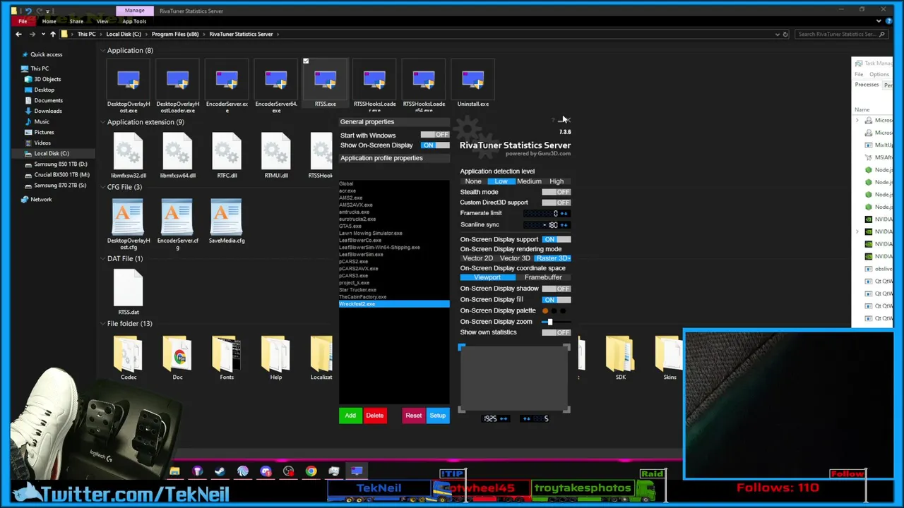Select the EncoderServer.cfg file icon
This screenshot has height=508, width=904.
pos(177,217)
